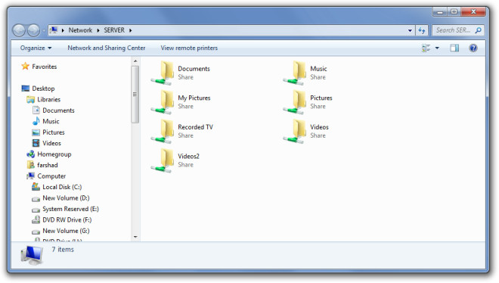
Task: Click the Libraries icon in sidebar
Action: tap(30, 99)
